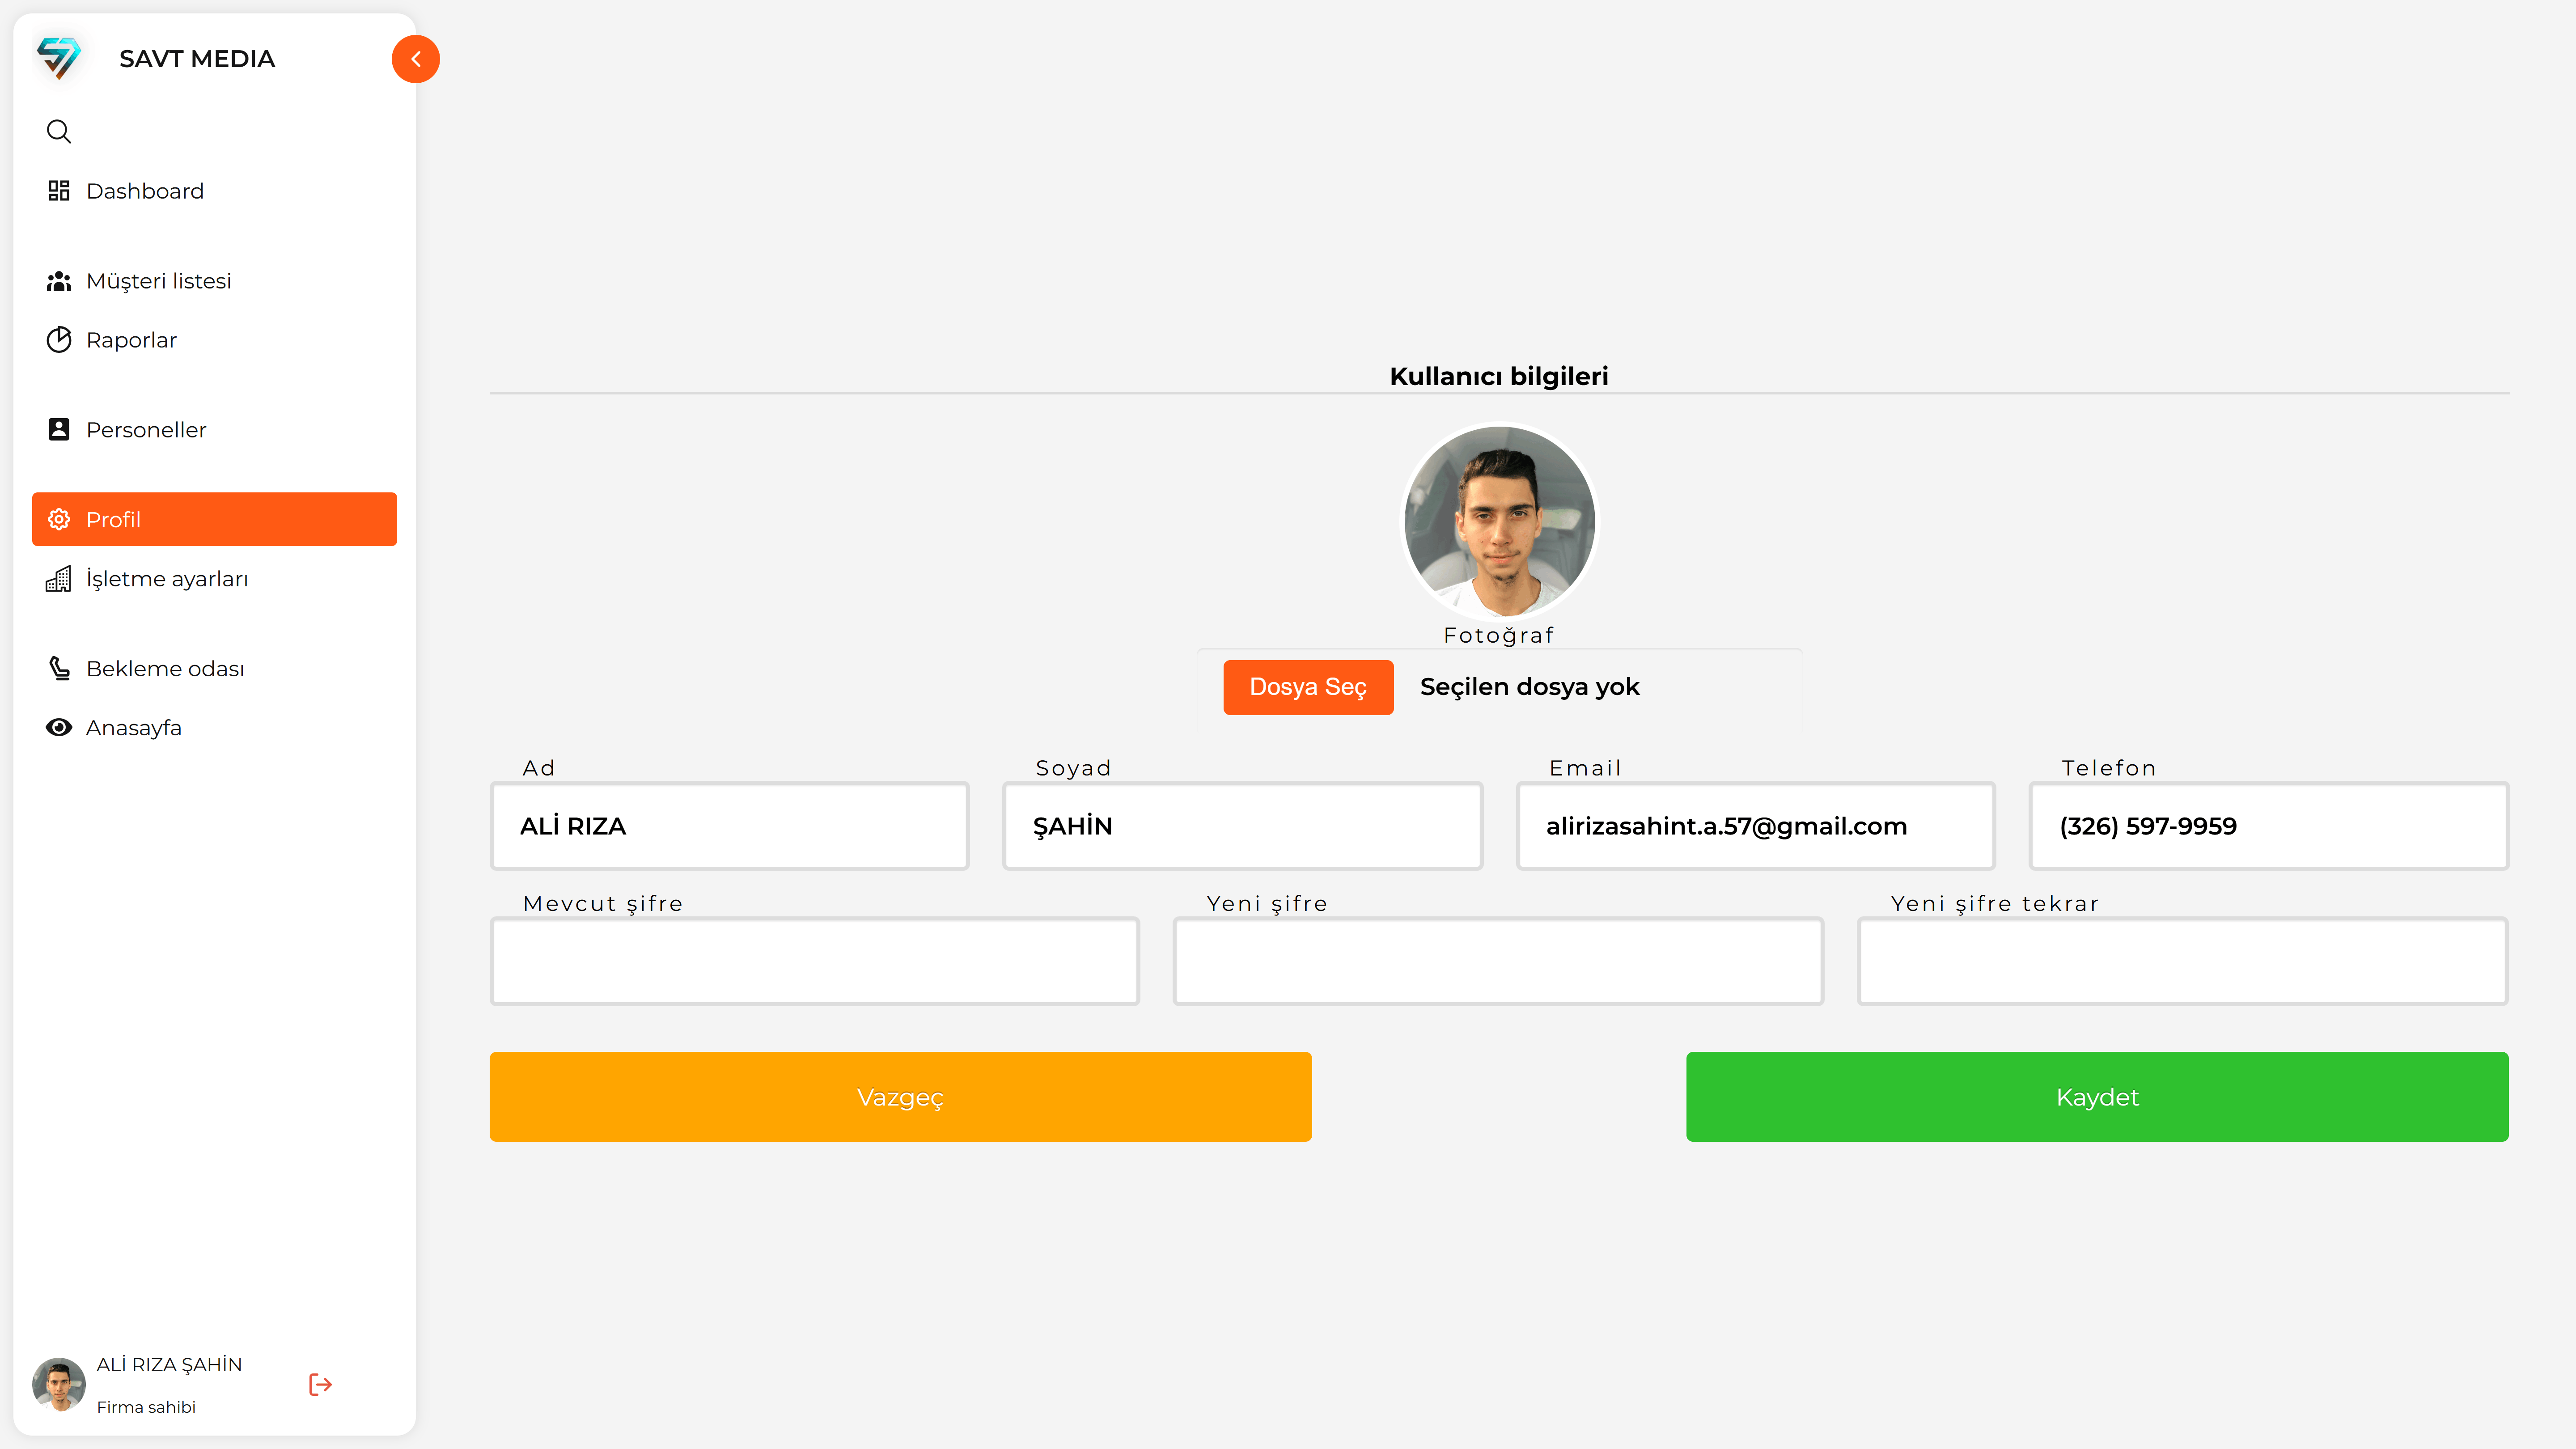This screenshot has width=2576, height=1449.
Task: Open İşletme ayarları building icon
Action: 59,578
